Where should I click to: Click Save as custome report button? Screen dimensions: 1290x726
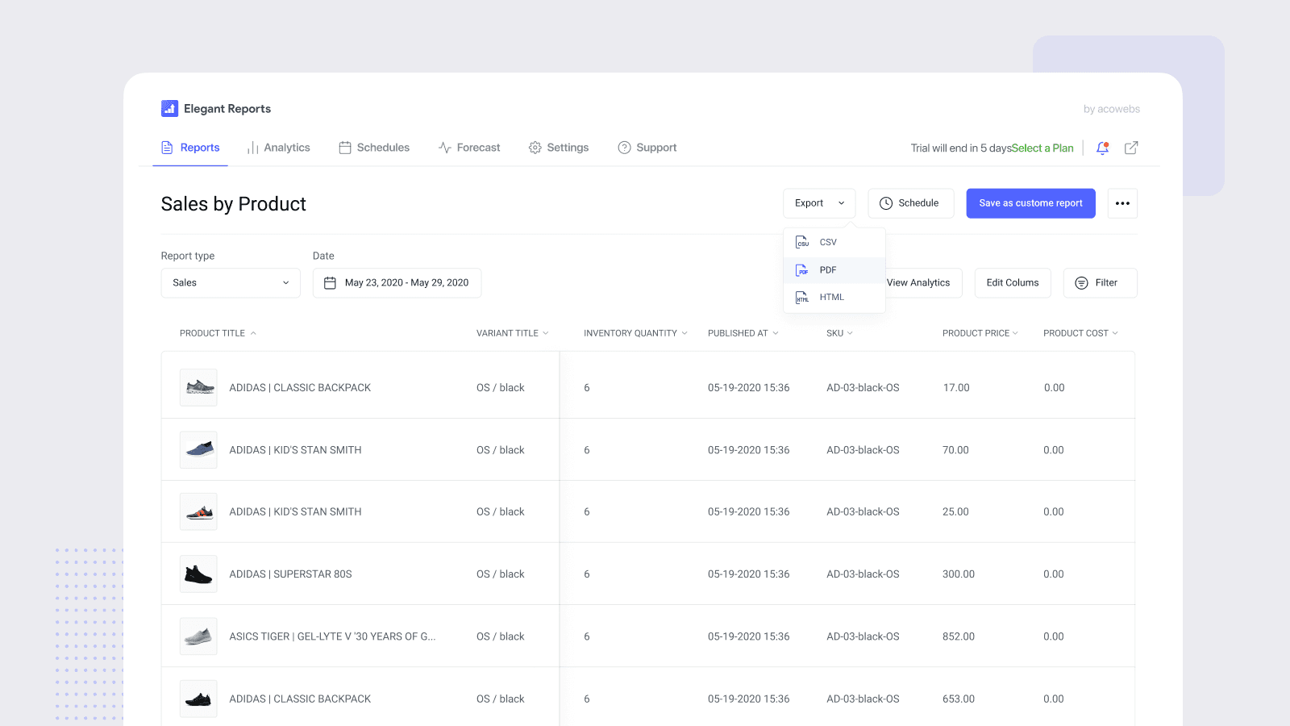coord(1030,203)
